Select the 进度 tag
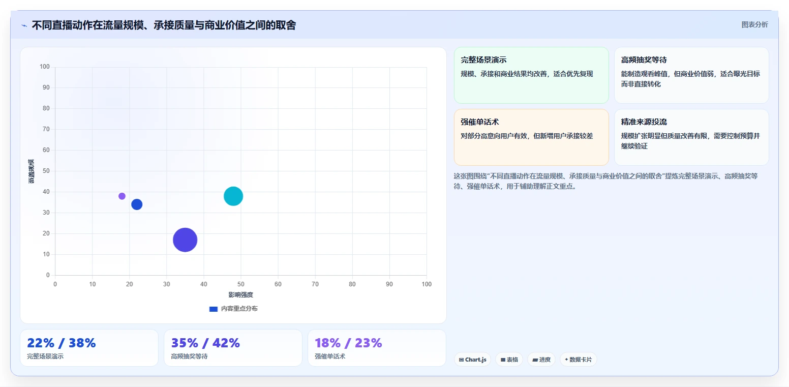This screenshot has height=387, width=789. (x=541, y=360)
